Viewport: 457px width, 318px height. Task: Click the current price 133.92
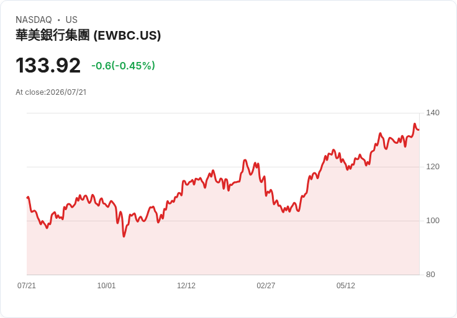pyautogui.click(x=48, y=65)
